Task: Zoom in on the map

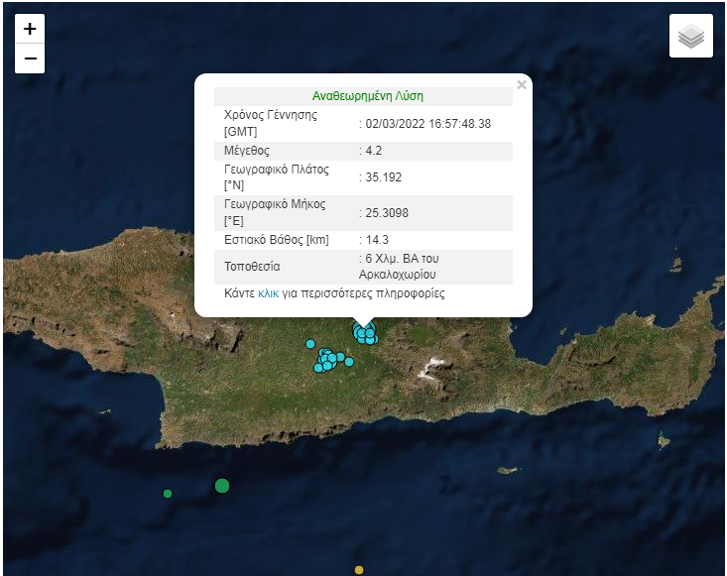Action: 30,29
